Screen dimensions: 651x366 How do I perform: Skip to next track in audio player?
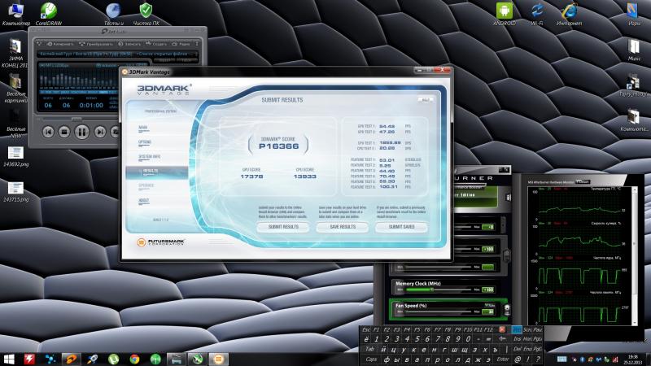[99, 132]
